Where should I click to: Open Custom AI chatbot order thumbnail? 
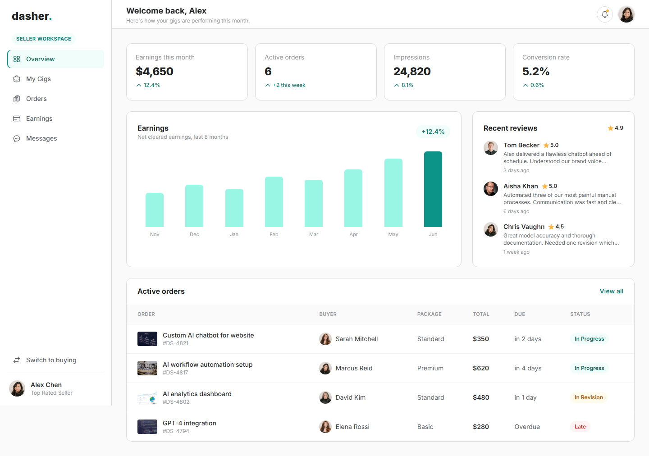pyautogui.click(x=147, y=339)
